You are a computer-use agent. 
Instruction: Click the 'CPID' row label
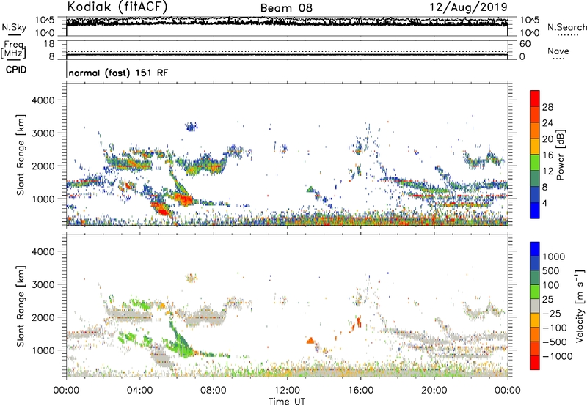[16, 70]
